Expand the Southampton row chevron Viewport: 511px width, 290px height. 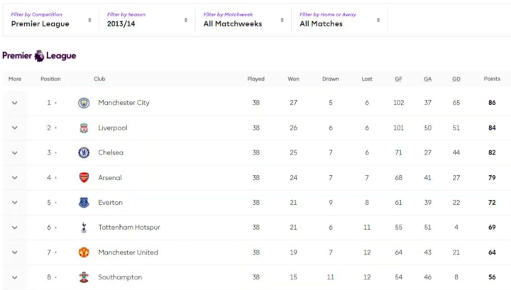pyautogui.click(x=14, y=277)
